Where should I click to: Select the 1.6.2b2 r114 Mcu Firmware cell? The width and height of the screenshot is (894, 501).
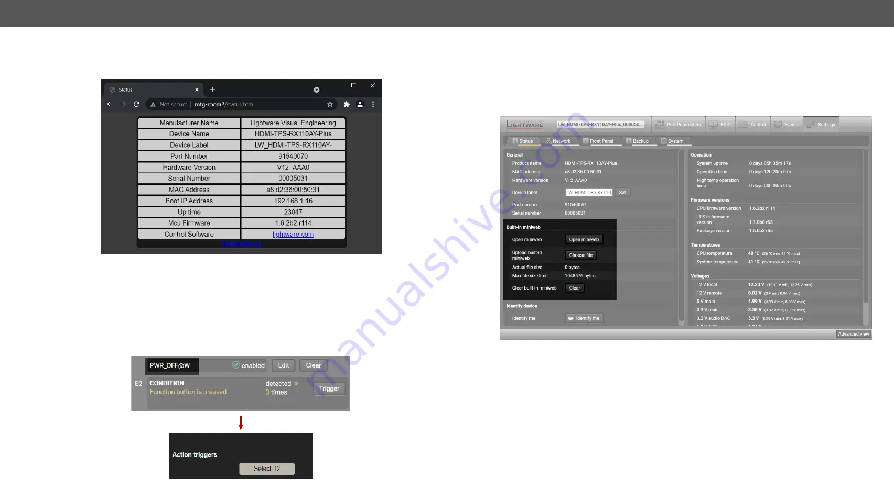point(293,223)
